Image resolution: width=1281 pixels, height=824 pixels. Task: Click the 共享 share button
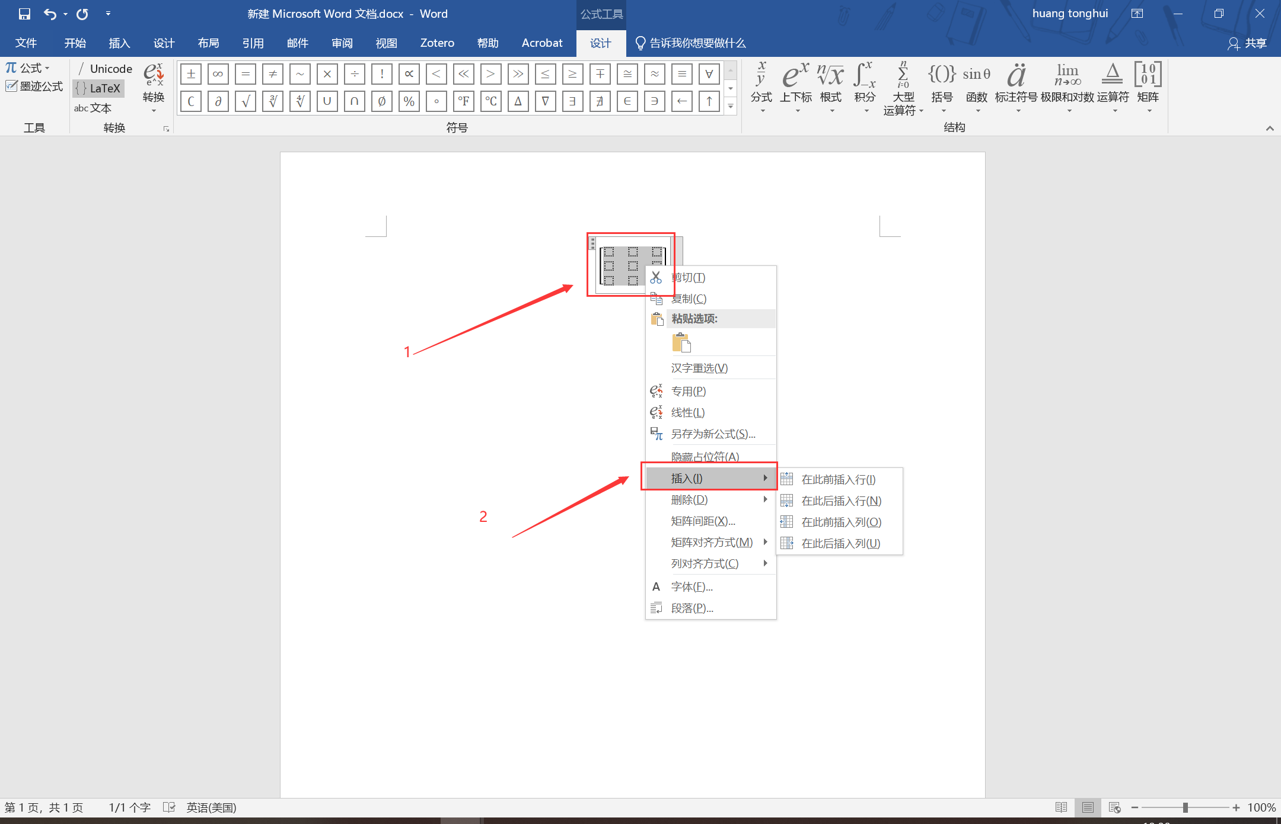click(1247, 43)
